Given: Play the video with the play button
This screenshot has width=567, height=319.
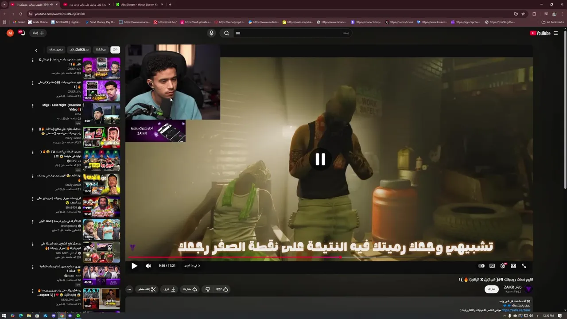Looking at the screenshot, I should 134,266.
